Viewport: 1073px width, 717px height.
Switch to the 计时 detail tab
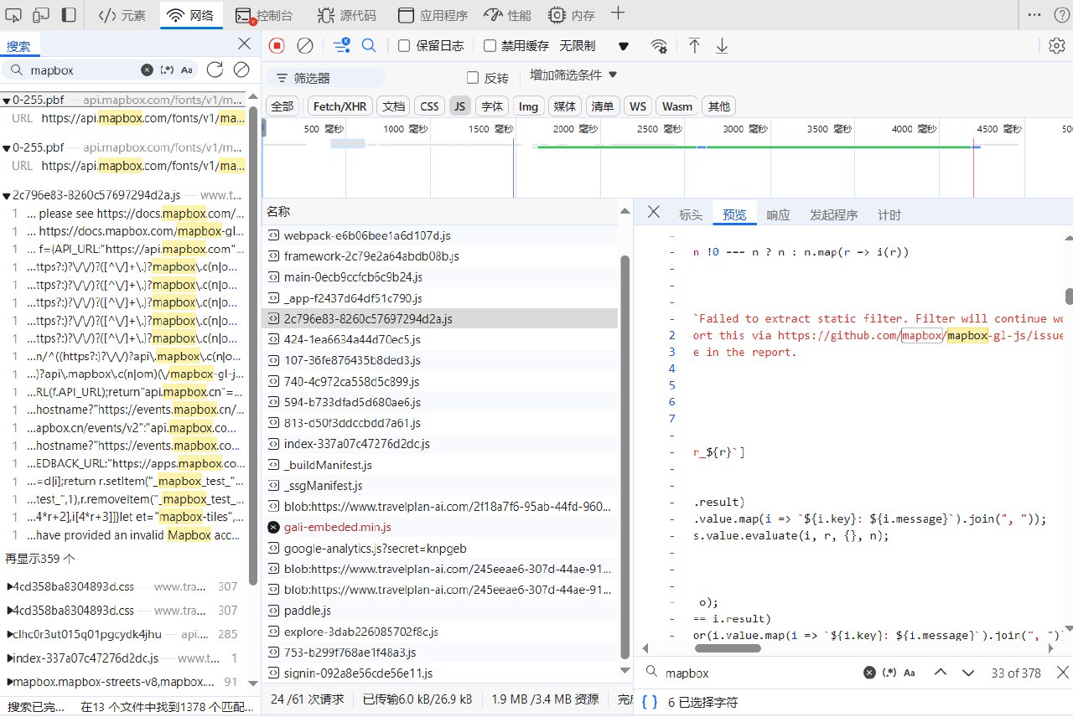[889, 215]
